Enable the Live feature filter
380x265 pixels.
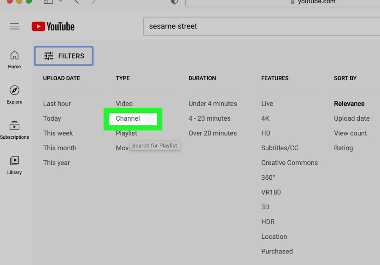267,104
